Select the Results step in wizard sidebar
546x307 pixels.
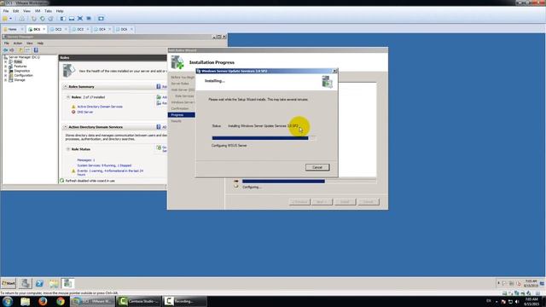177,121
